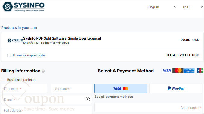
Task: Click the Billing Information help icon
Action: pos(43,71)
